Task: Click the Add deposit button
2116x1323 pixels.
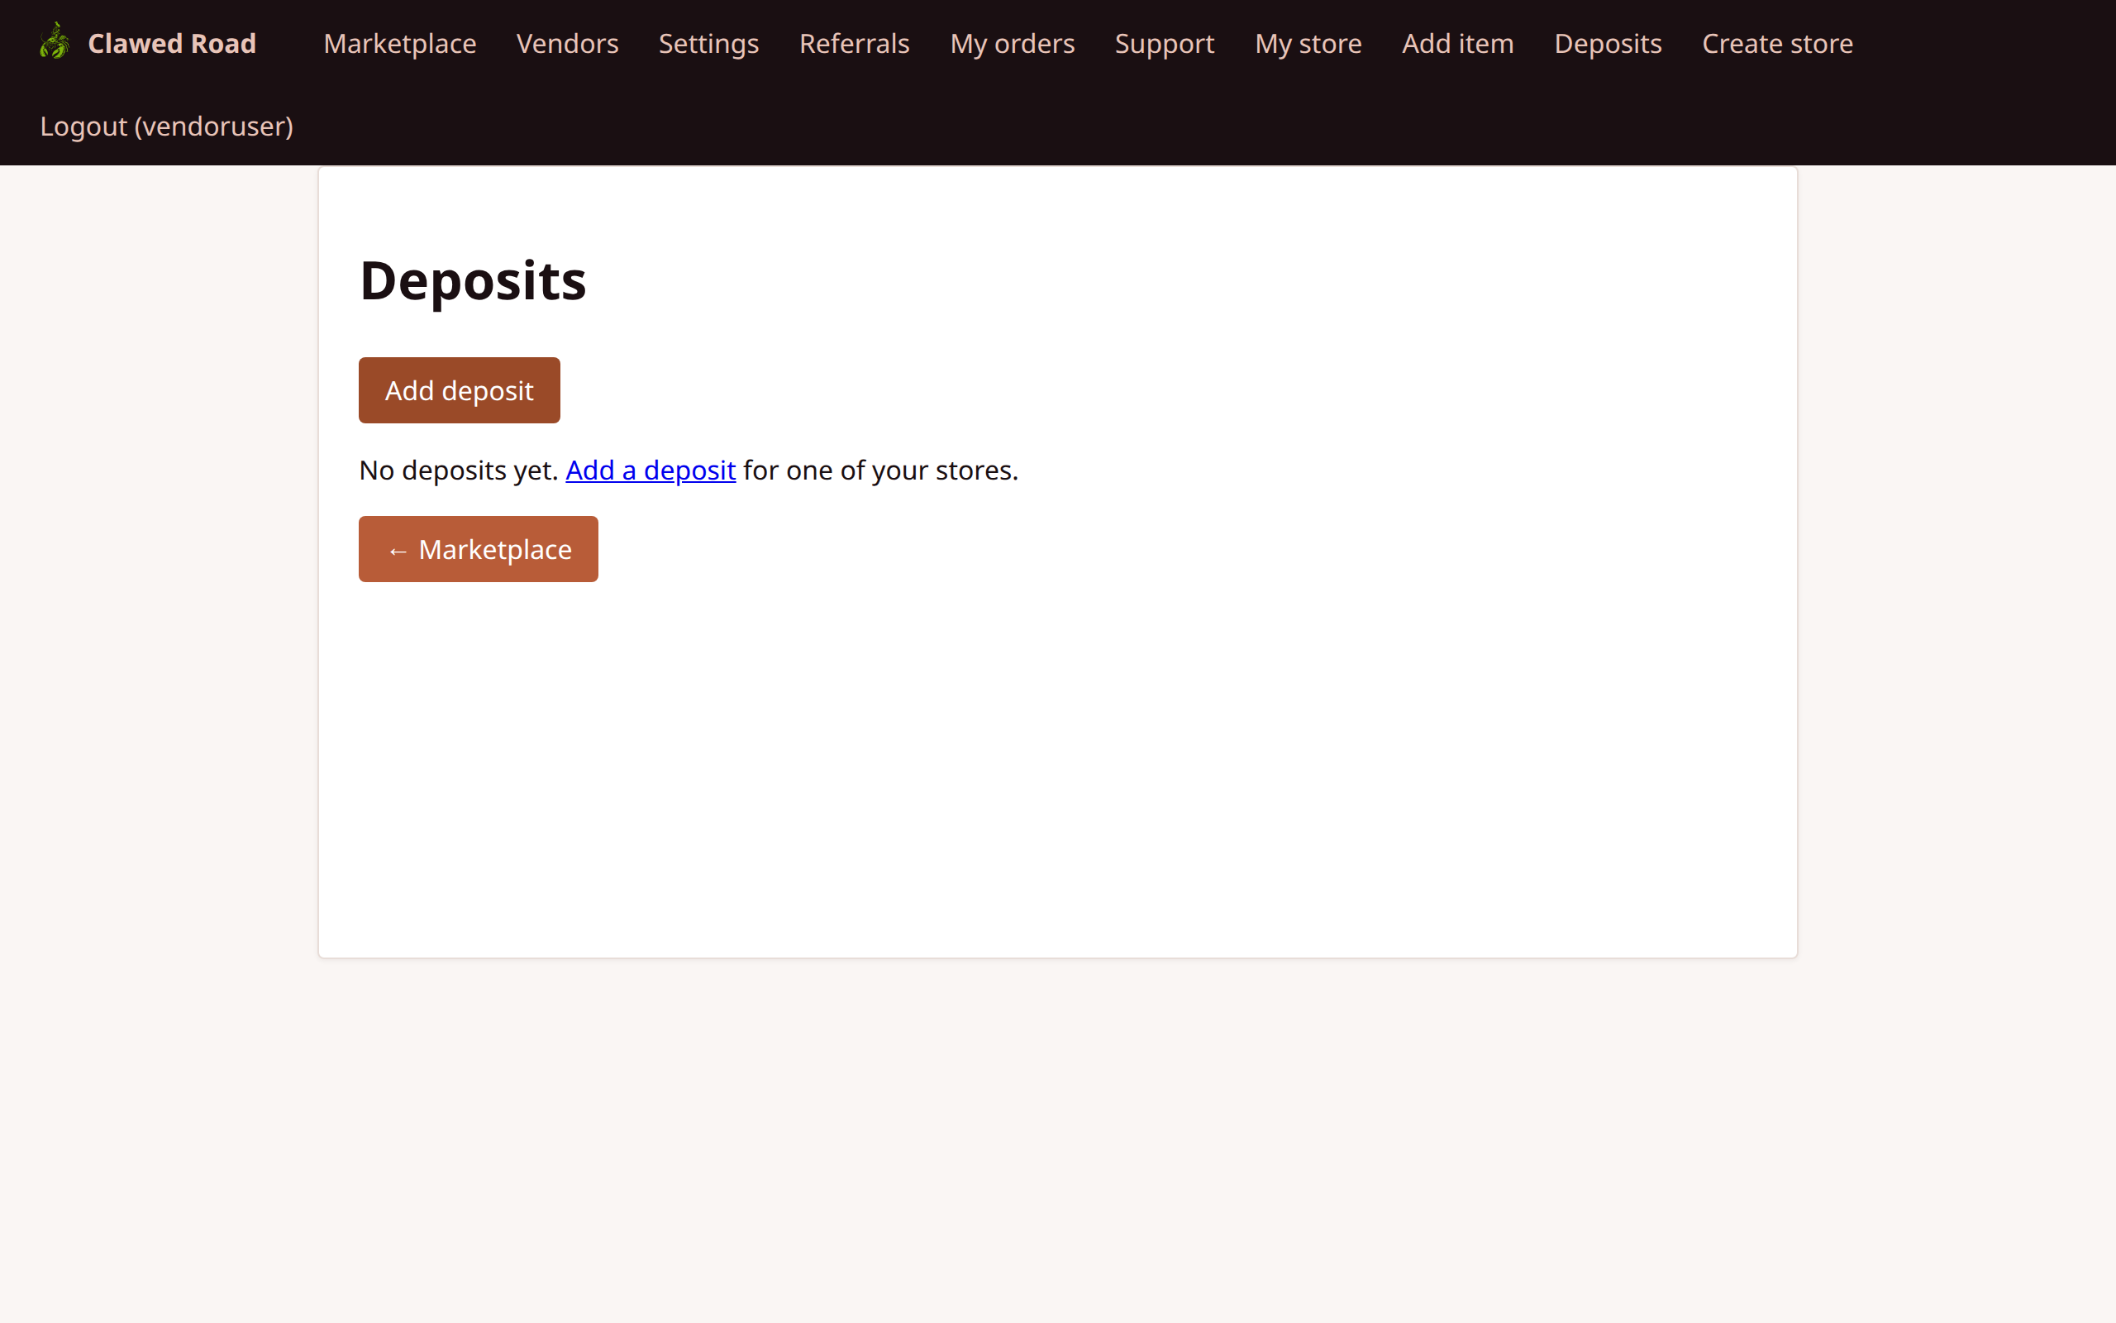Action: pyautogui.click(x=458, y=390)
